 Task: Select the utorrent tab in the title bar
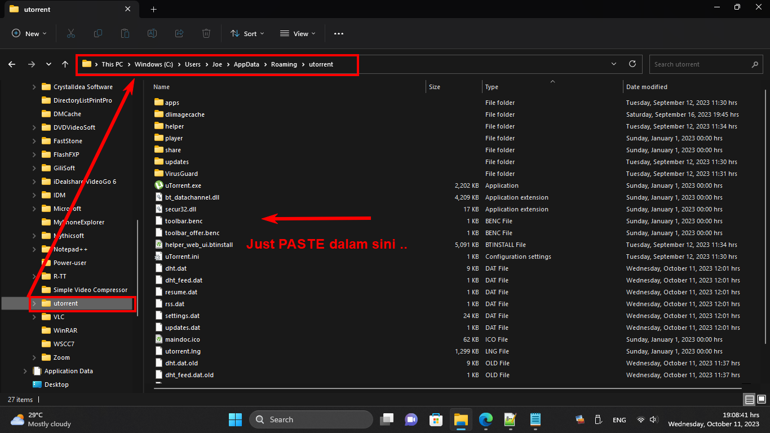(x=70, y=10)
